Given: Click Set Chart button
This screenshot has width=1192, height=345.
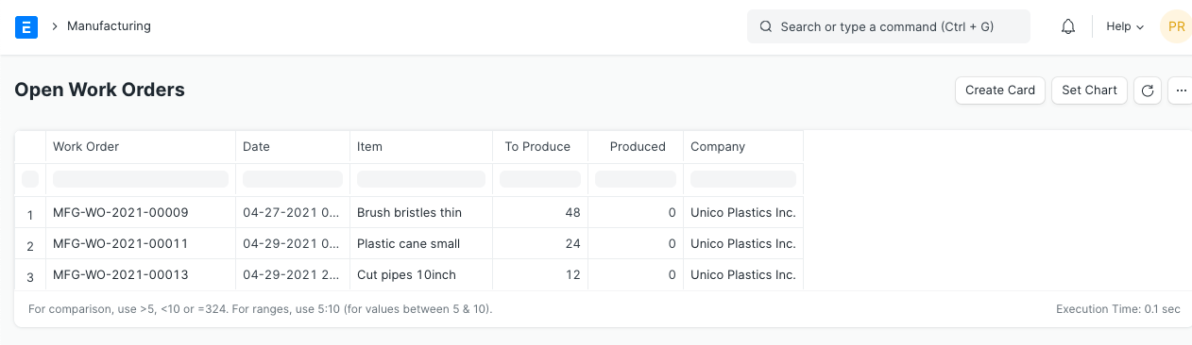Looking at the screenshot, I should pyautogui.click(x=1089, y=90).
